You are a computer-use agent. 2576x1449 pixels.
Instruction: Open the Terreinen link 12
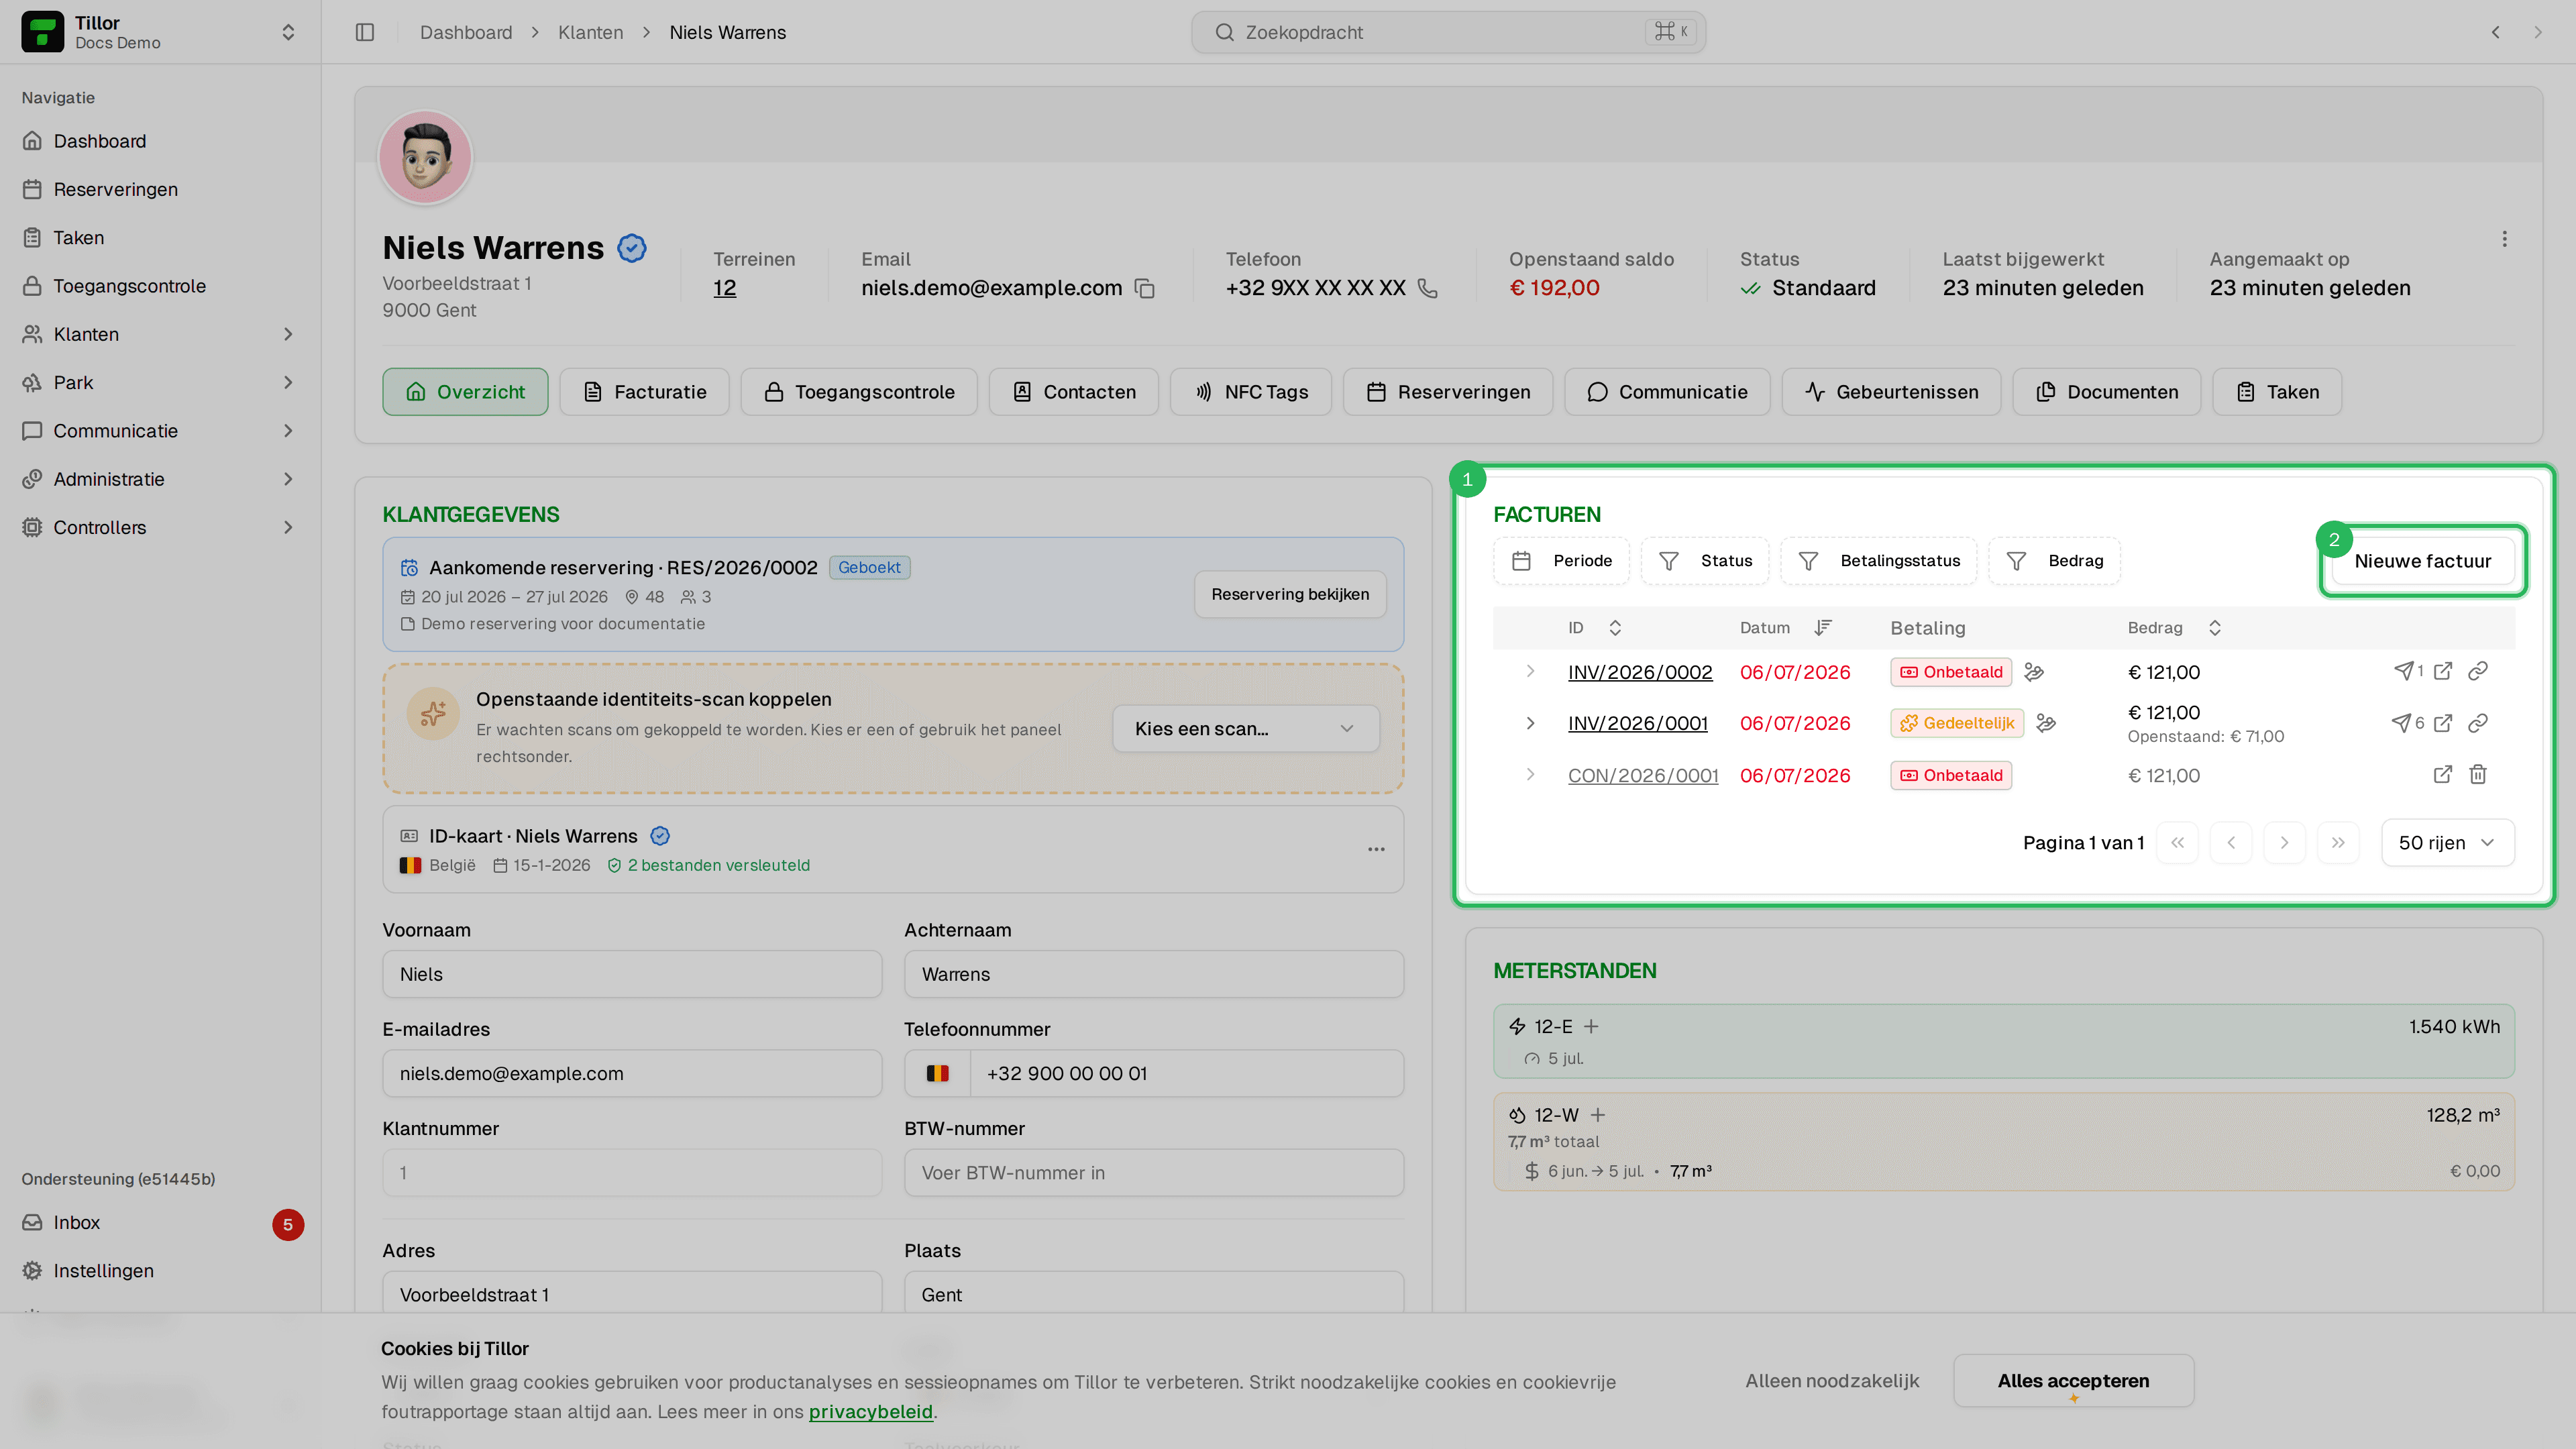[x=724, y=288]
